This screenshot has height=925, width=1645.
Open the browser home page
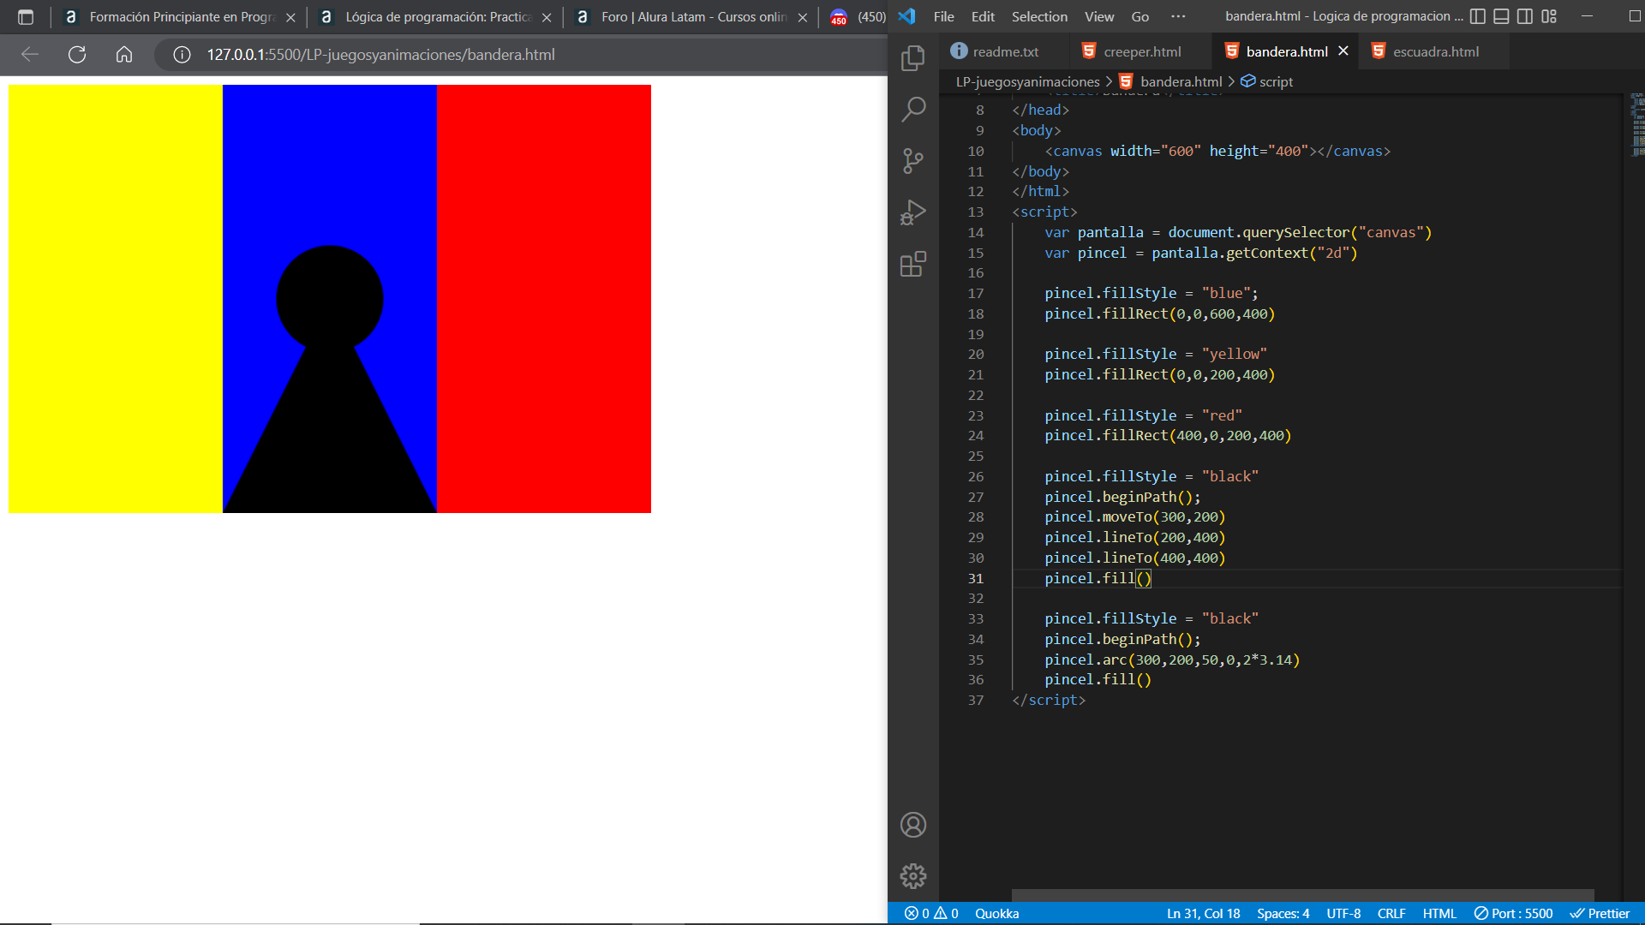pos(124,55)
